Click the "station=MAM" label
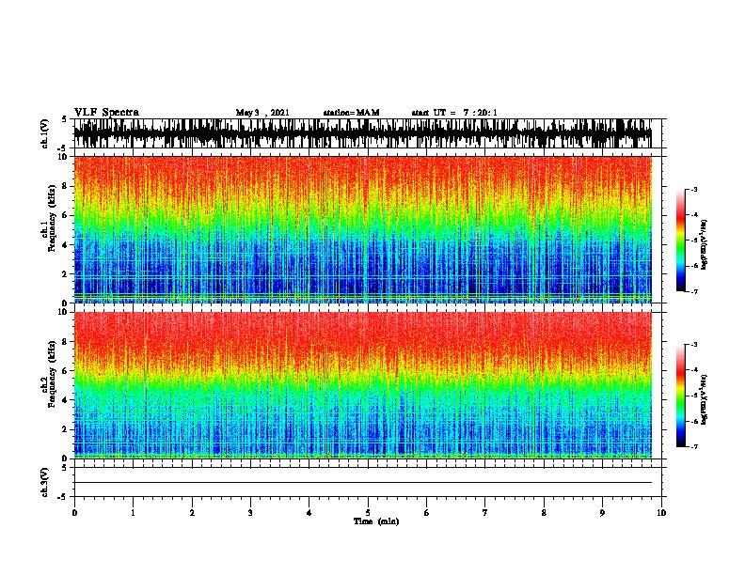Image resolution: width=745 pixels, height=575 pixels. [x=351, y=113]
